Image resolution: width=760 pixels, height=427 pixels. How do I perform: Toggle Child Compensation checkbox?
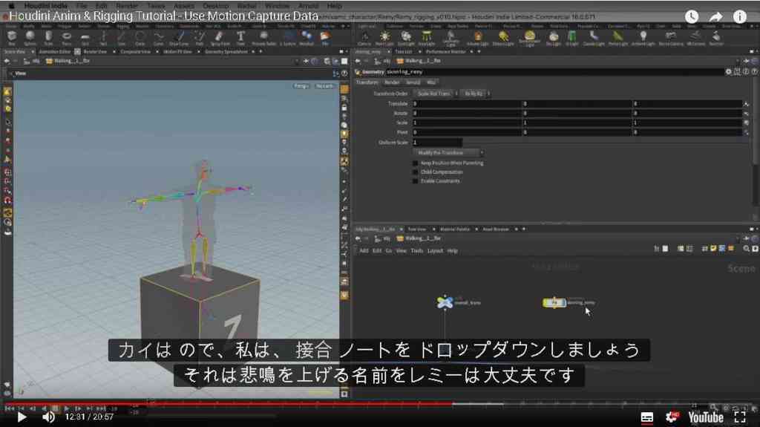(415, 172)
